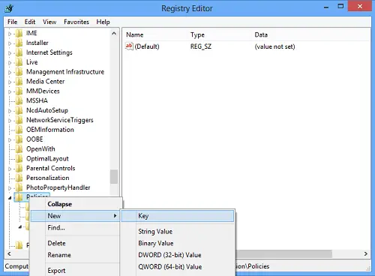Collapse the Policies key using its arrow
Screen dimensions: 375x276
[10, 198]
